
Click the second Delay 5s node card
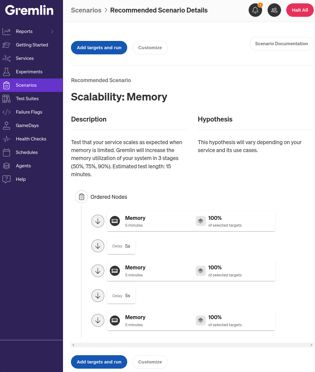(x=121, y=296)
